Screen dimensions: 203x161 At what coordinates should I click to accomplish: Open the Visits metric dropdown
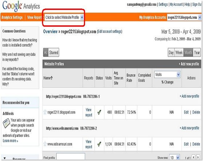coord(167,75)
